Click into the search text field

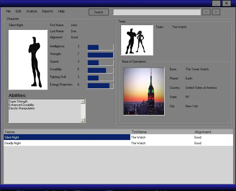coord(157,12)
